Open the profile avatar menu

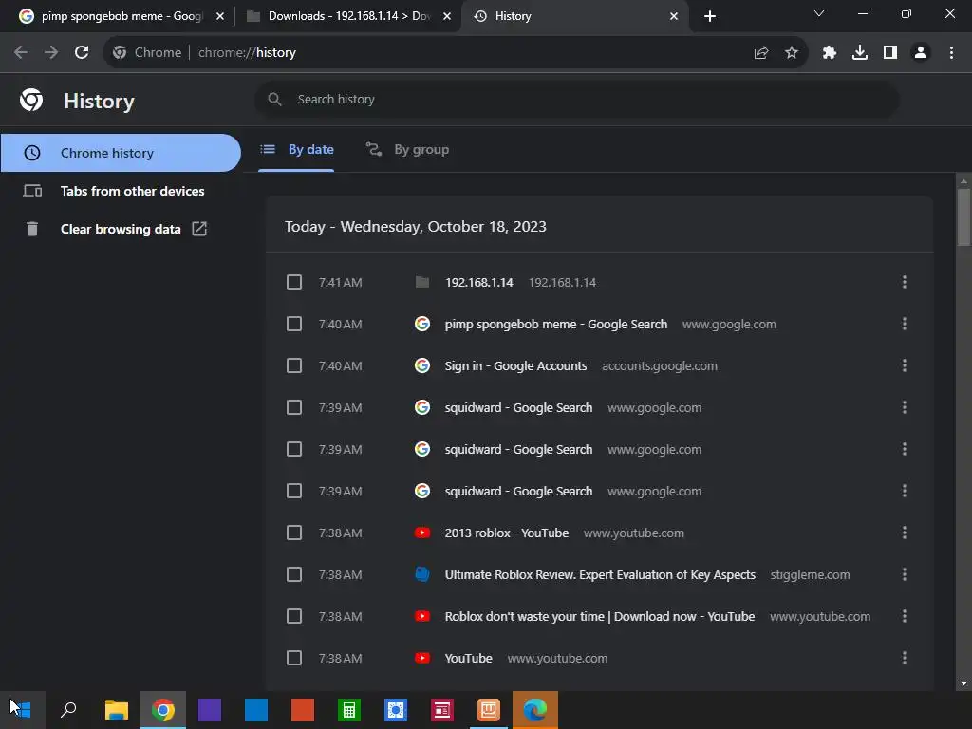tap(921, 53)
